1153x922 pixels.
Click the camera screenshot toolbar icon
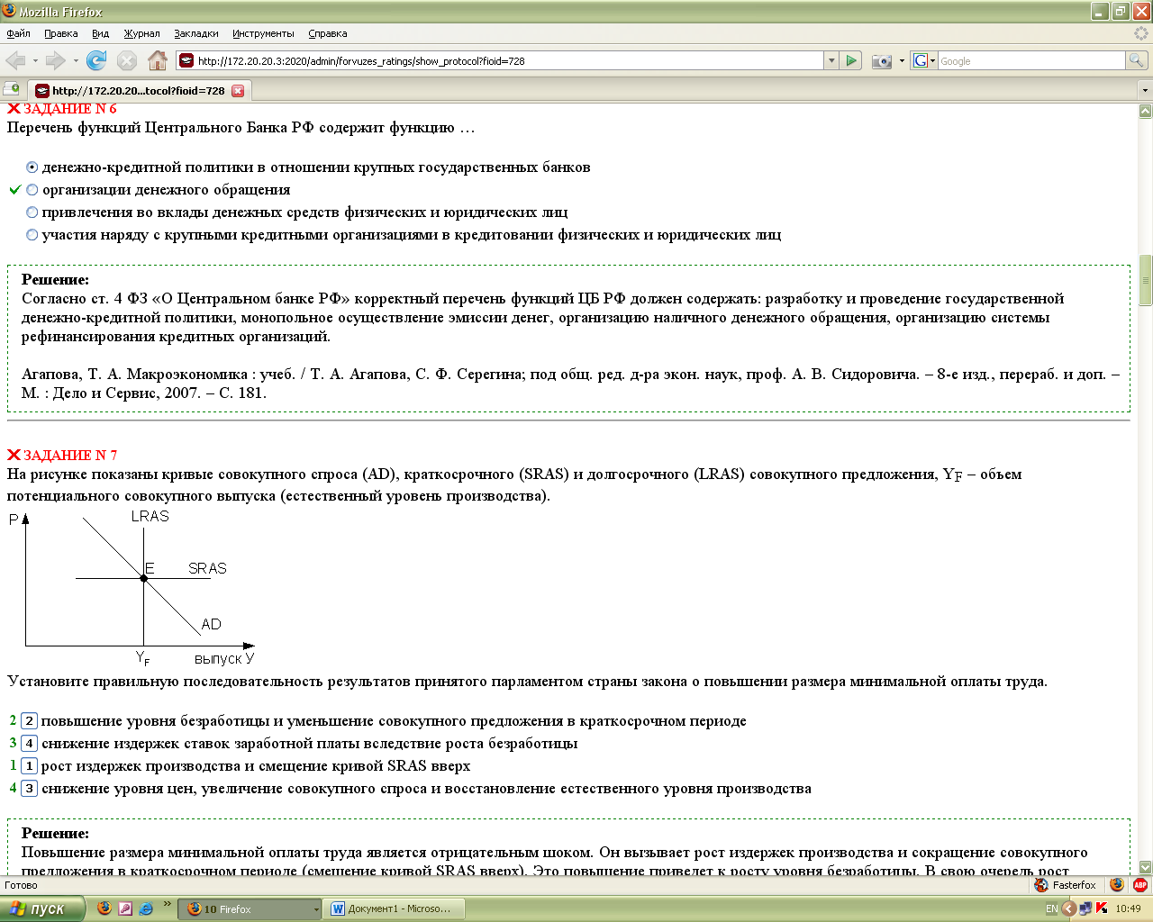tap(881, 61)
